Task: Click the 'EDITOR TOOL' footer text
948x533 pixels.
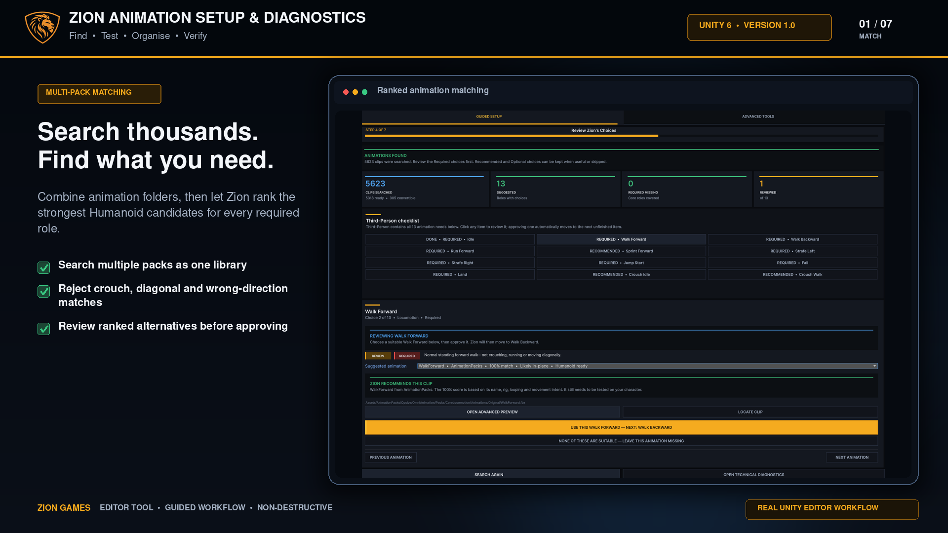Action: (126, 508)
